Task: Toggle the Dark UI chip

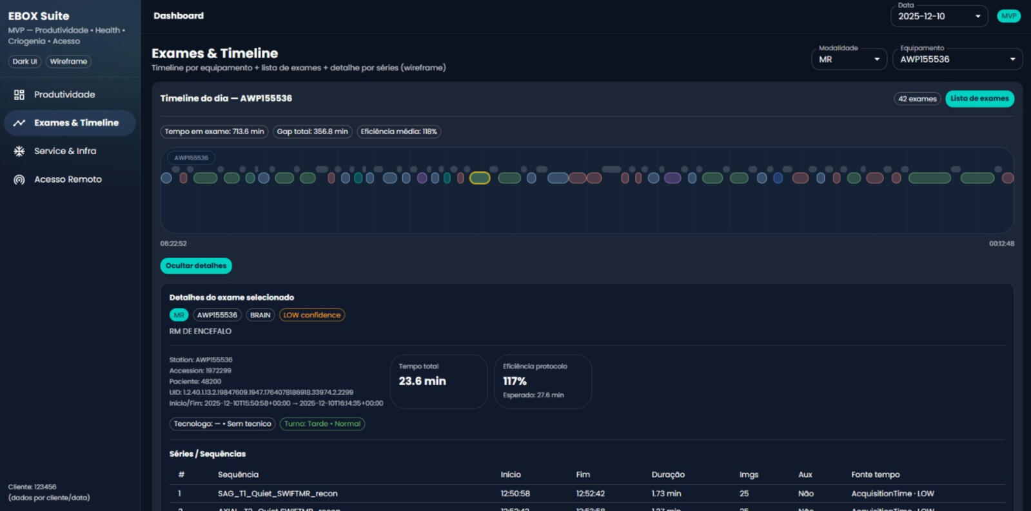Action: point(25,62)
